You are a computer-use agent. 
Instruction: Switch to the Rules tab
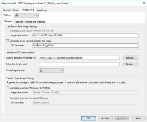pyautogui.click(x=16, y=10)
